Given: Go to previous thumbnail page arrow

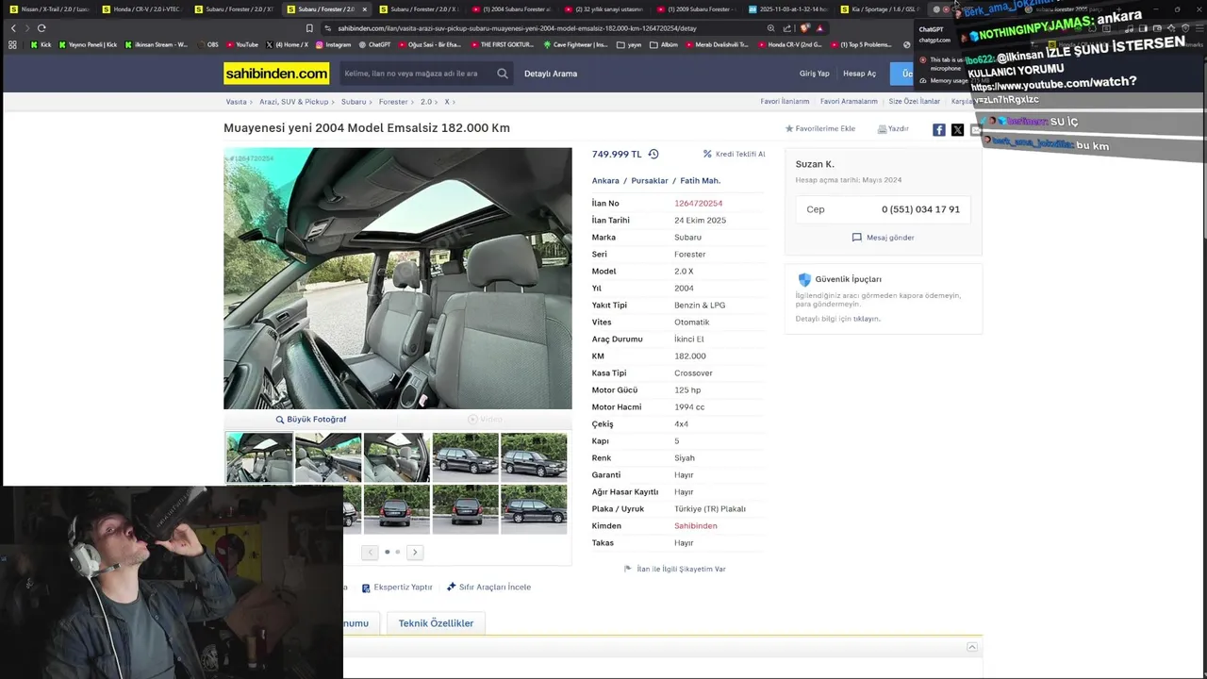Looking at the screenshot, I should click(370, 552).
